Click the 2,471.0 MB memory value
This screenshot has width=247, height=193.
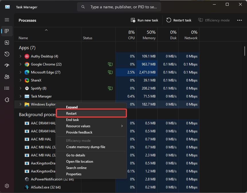[x=147, y=72]
